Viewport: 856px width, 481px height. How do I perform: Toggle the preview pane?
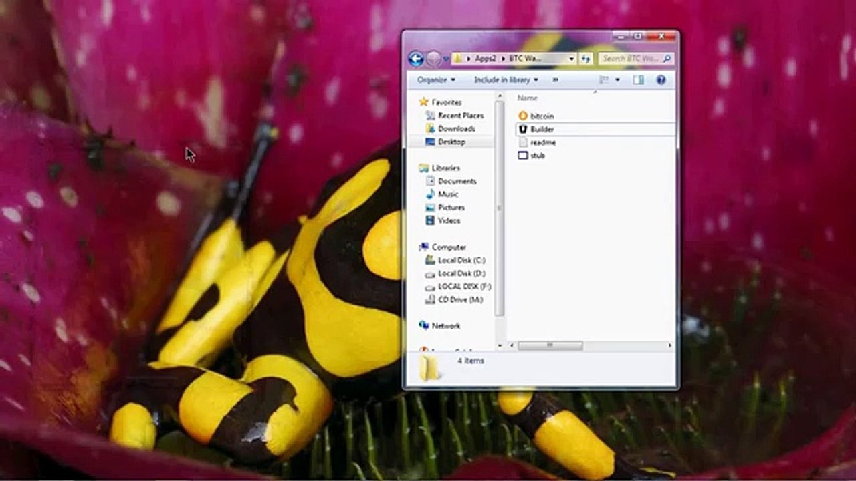tap(638, 80)
